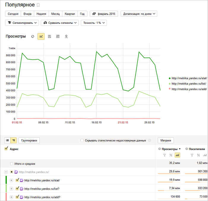
Task: Sort by Просмотры descending arrow
Action: tap(180, 149)
